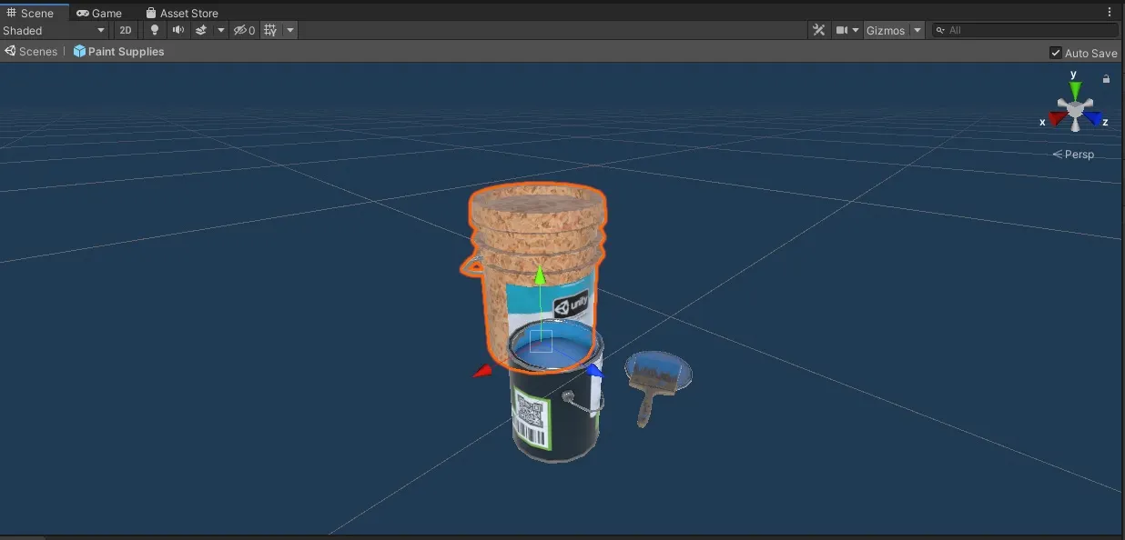This screenshot has height=540, width=1125.
Task: Click the orientation gizmo center cube
Action: point(1075,111)
